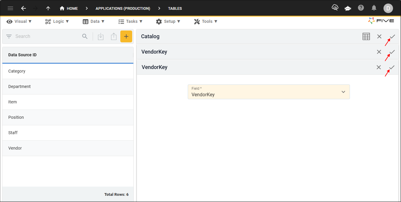Go up one level with up arrow
The width and height of the screenshot is (401, 202).
pos(48,8)
